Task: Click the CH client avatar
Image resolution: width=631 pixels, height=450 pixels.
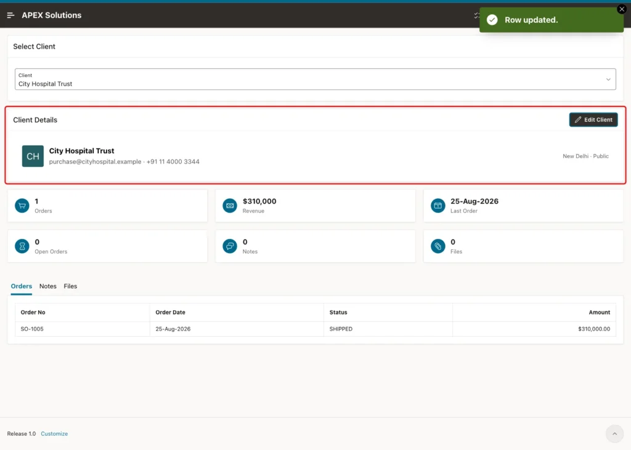Action: pos(33,156)
